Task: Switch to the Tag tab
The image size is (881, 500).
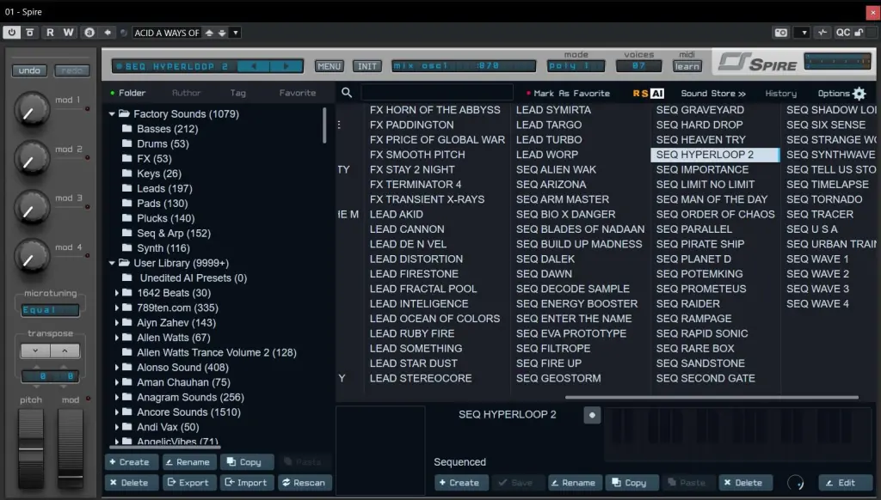Action: [x=237, y=93]
